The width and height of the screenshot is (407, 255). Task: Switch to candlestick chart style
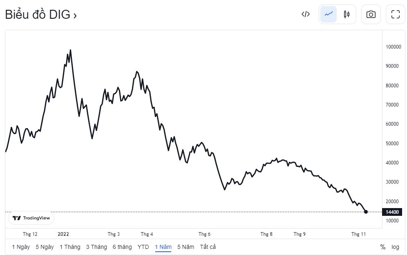(x=347, y=14)
